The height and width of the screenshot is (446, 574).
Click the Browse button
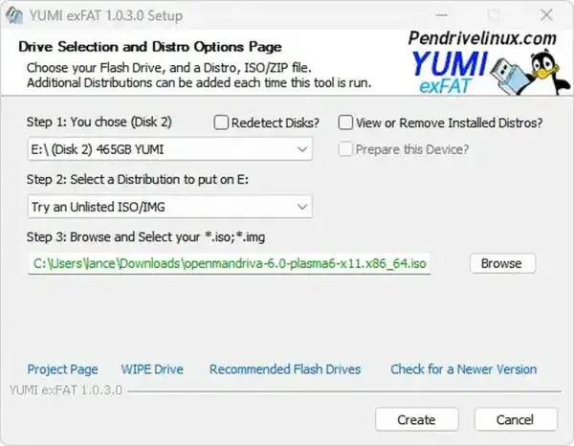[x=502, y=263]
